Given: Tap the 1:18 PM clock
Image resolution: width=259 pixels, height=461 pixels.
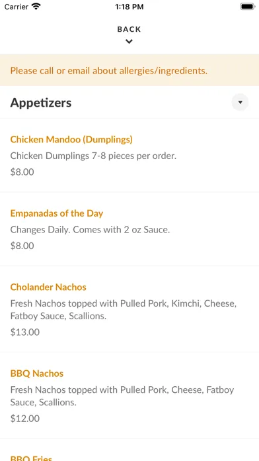Looking at the screenshot, I should [x=129, y=7].
